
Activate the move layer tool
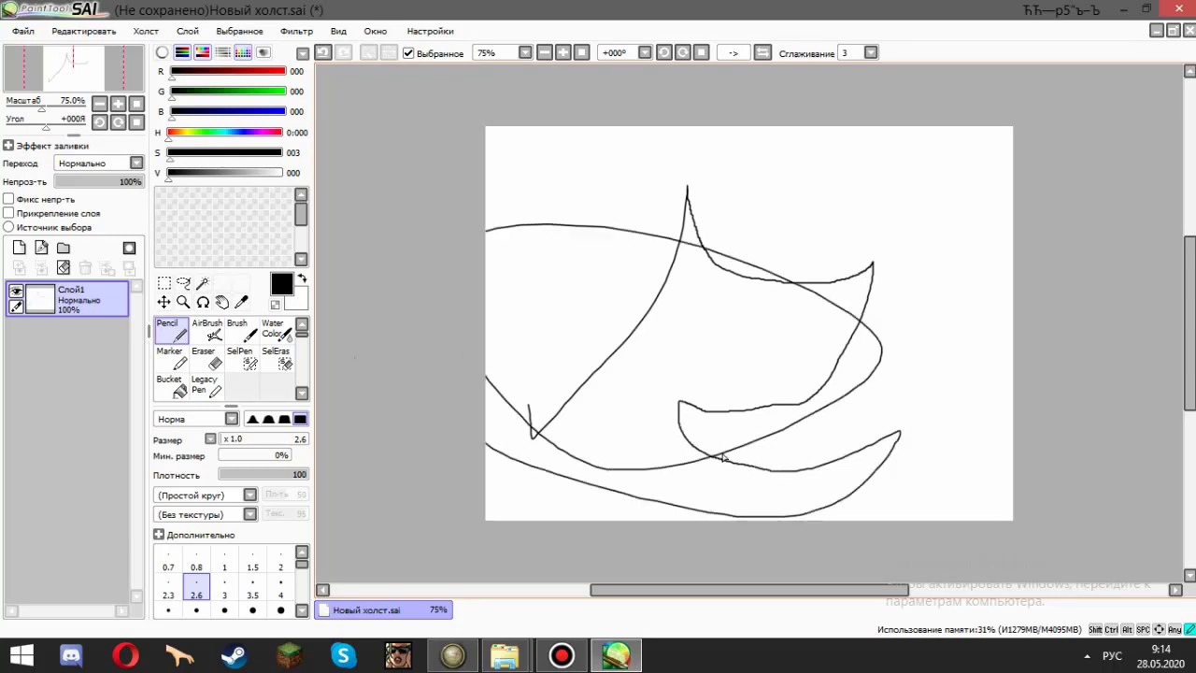point(164,302)
